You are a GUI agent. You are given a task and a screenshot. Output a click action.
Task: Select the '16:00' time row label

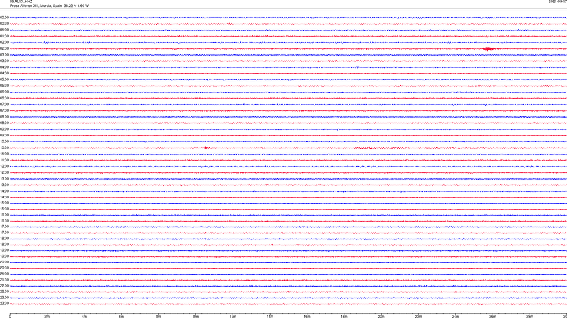coord(4,215)
